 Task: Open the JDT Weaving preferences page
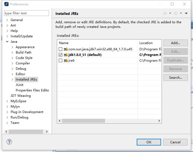click(21, 96)
